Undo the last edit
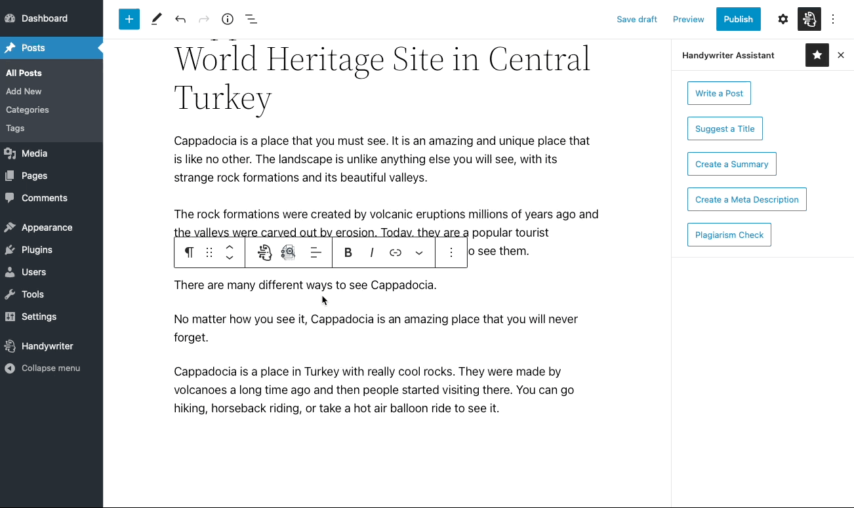Screen dimensions: 854x508 (x=180, y=19)
